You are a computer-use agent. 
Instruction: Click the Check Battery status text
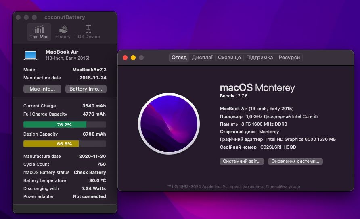(x=90, y=172)
